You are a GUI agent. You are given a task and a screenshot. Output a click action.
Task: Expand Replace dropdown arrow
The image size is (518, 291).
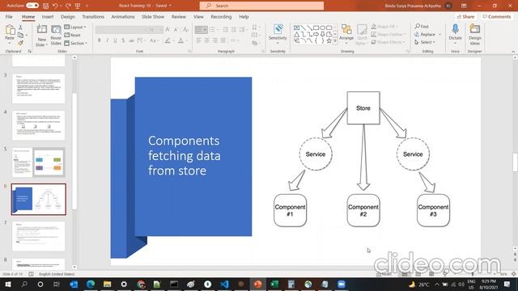(439, 34)
